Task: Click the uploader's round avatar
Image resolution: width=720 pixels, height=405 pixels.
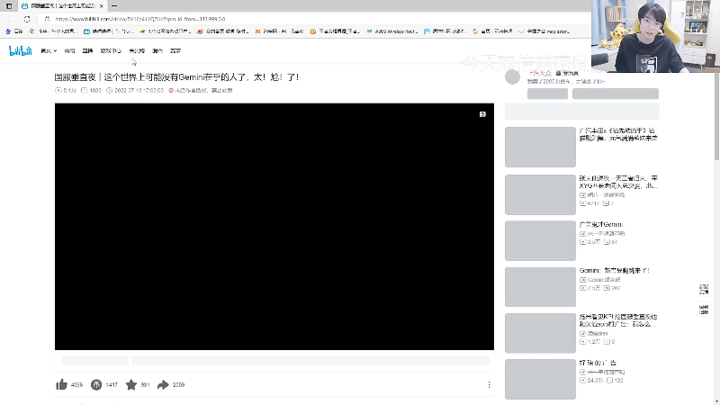Action: (x=512, y=77)
